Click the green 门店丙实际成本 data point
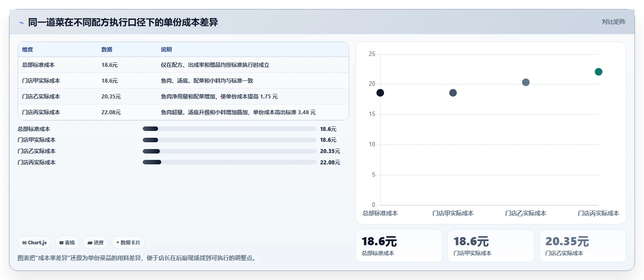This screenshot has height=280, width=644. click(598, 72)
